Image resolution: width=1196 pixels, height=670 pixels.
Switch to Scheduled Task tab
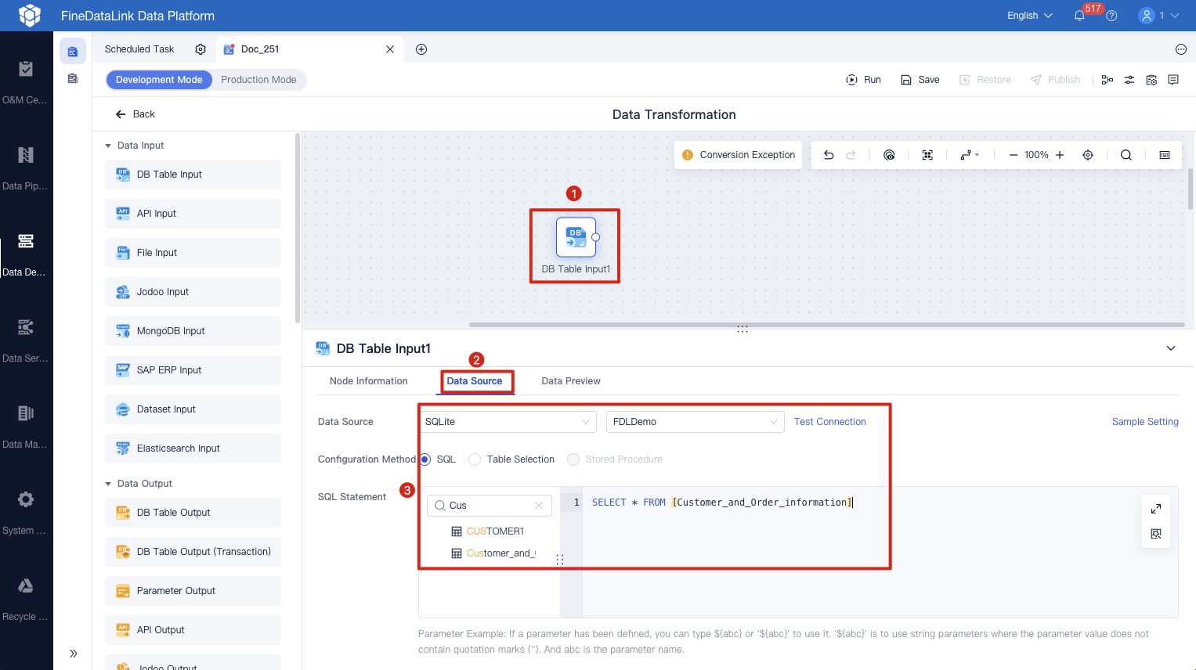click(x=139, y=49)
